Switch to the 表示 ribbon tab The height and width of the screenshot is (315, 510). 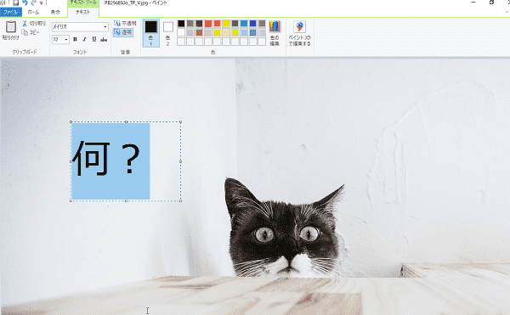click(55, 13)
